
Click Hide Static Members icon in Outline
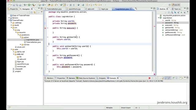tap(178, 12)
